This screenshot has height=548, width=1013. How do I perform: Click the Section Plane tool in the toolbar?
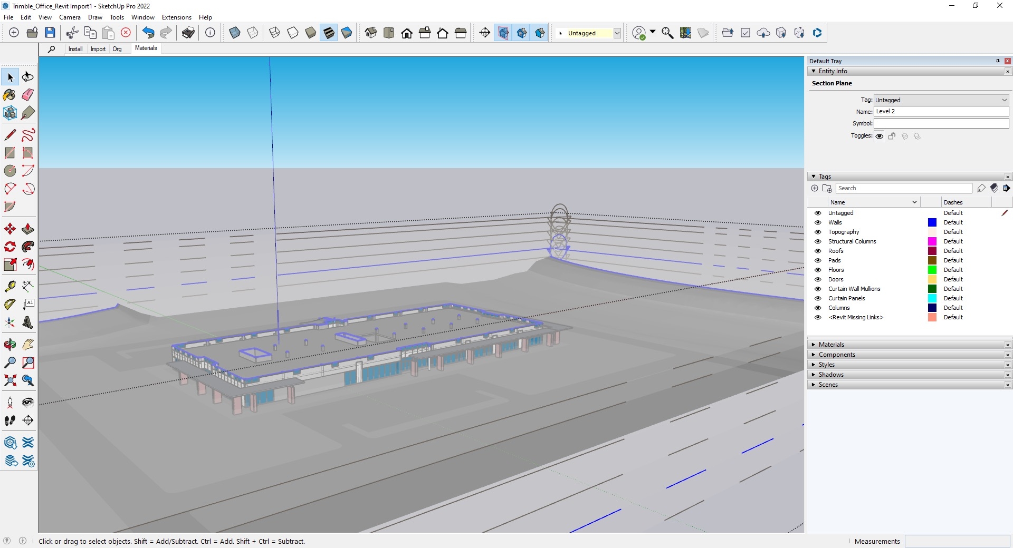485,33
